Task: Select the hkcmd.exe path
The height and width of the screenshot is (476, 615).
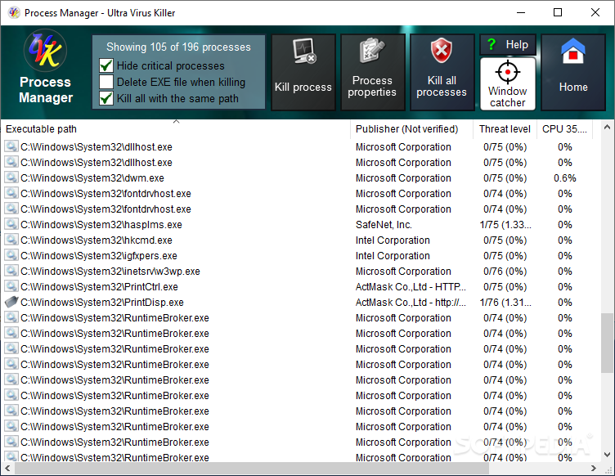Action: tap(97, 240)
